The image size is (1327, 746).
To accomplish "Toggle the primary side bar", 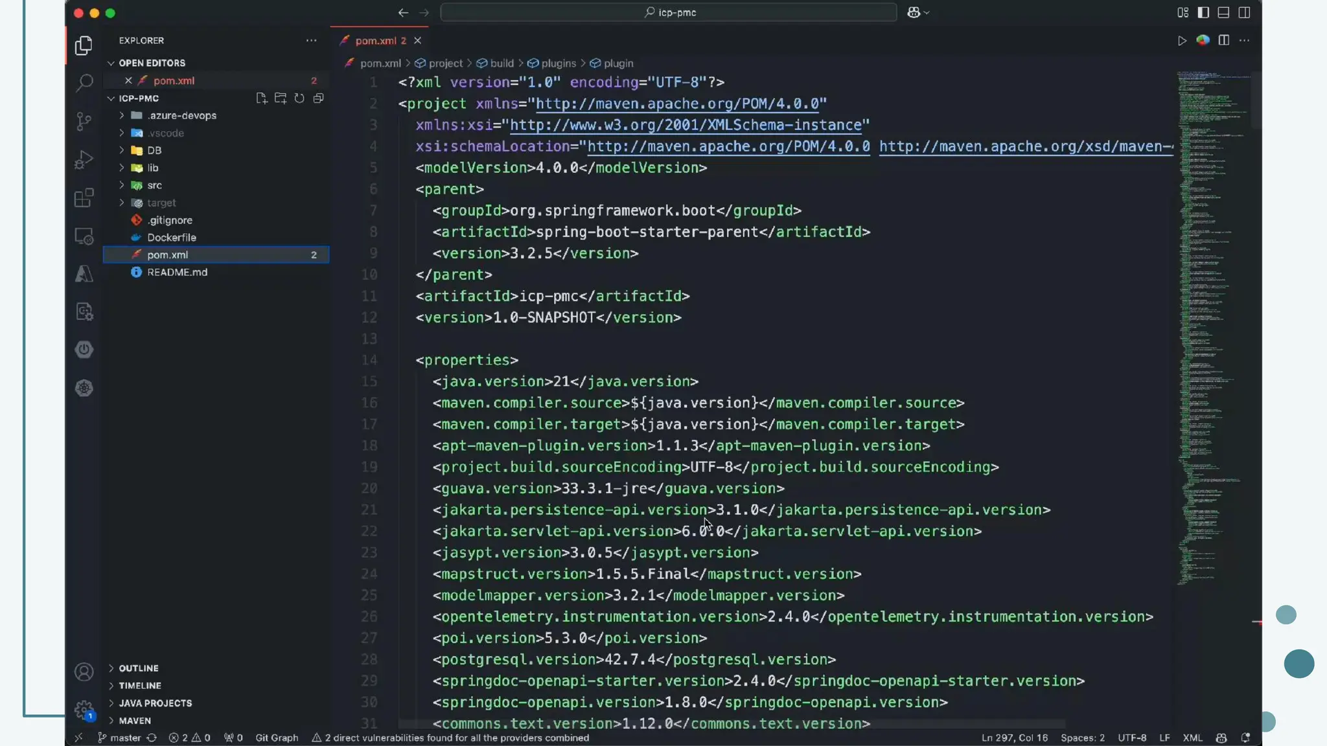I will pyautogui.click(x=1203, y=12).
